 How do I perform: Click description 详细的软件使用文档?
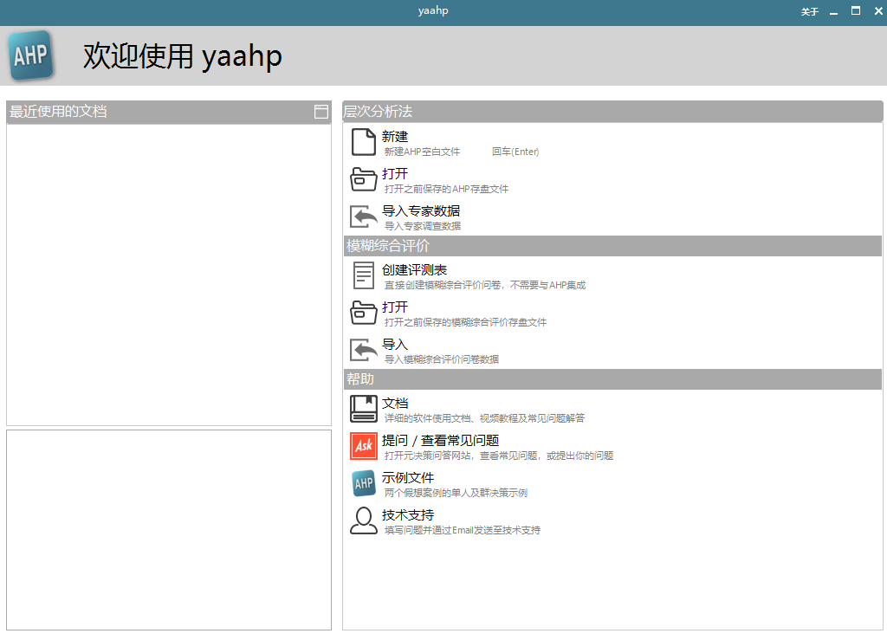427,418
